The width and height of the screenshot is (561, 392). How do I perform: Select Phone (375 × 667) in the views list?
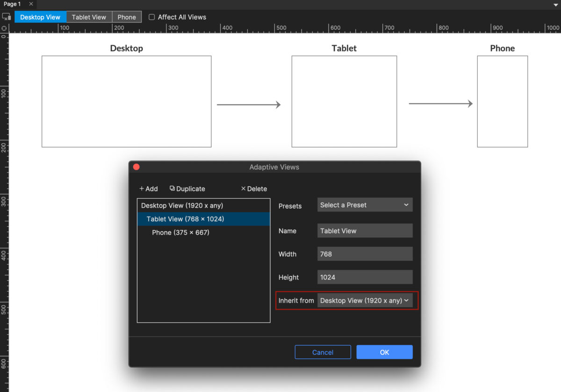pos(180,232)
